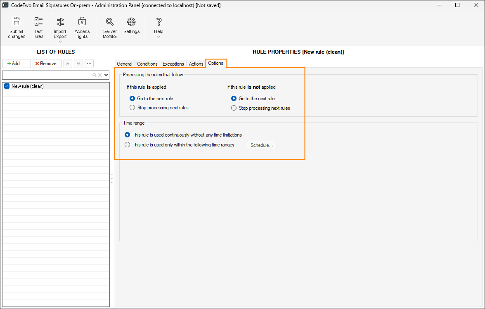Screen dimensions: 485x309
Task: Expand the Help dropdown chevron
Action: (159, 37)
